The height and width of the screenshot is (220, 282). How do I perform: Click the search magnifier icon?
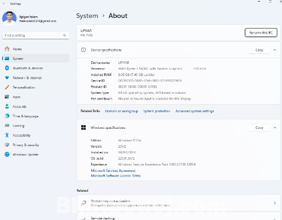tap(65, 35)
